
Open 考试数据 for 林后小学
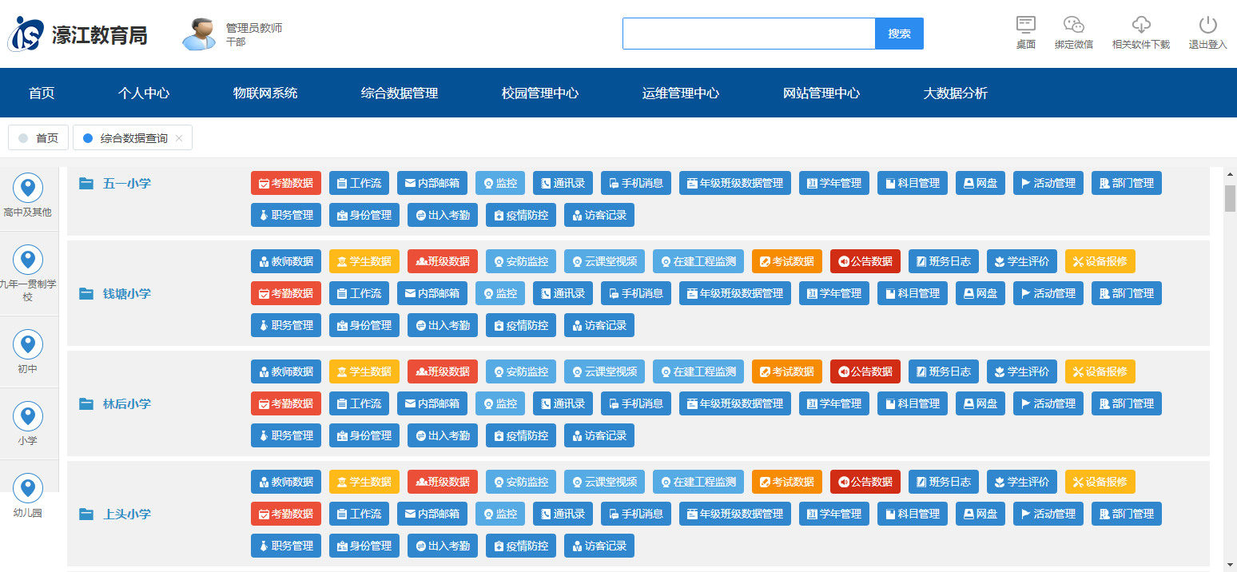tap(787, 371)
